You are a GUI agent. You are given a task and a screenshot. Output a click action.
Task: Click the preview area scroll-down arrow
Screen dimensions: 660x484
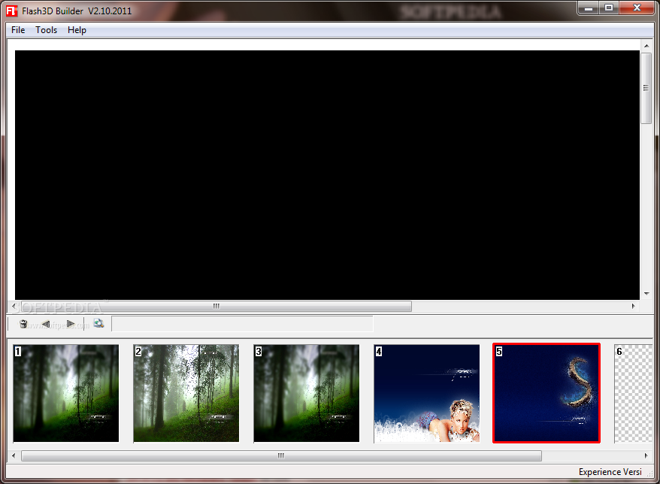tap(646, 294)
